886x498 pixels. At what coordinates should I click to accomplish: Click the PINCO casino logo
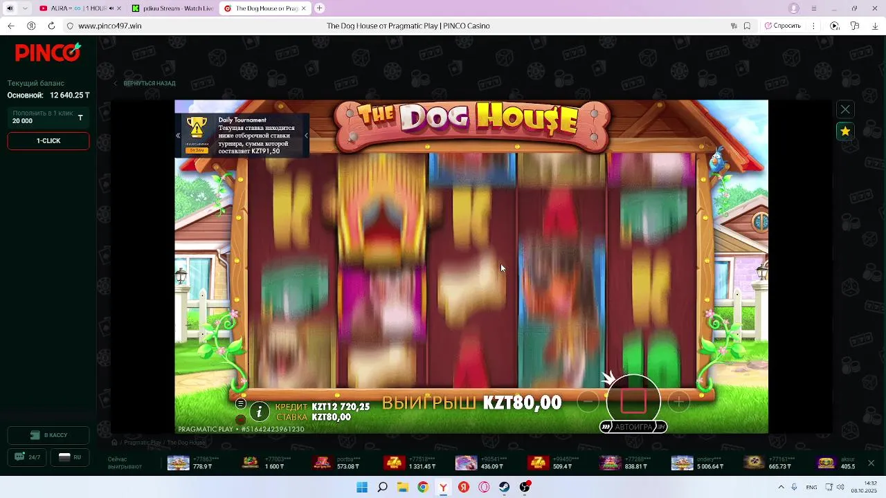click(x=48, y=53)
